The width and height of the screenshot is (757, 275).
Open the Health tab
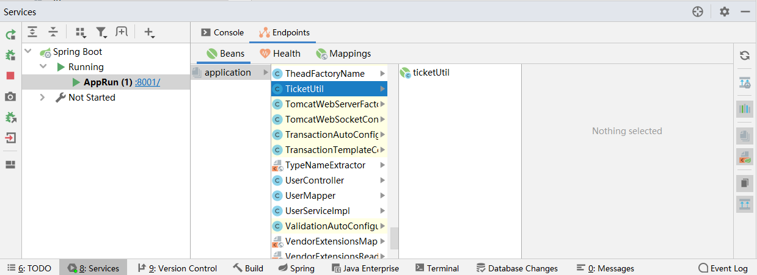coord(280,54)
